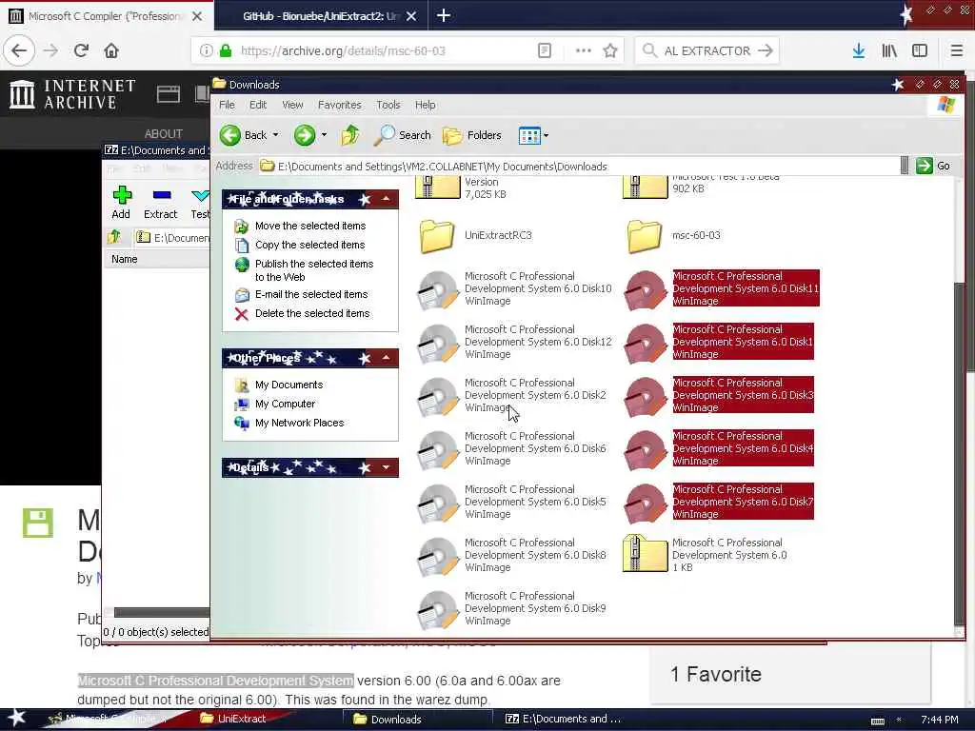Open My Network Places link
Image resolution: width=975 pixels, height=731 pixels.
click(x=299, y=423)
